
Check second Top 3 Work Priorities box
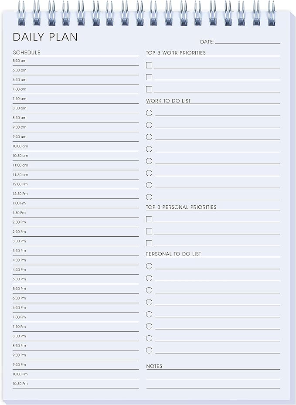click(149, 77)
